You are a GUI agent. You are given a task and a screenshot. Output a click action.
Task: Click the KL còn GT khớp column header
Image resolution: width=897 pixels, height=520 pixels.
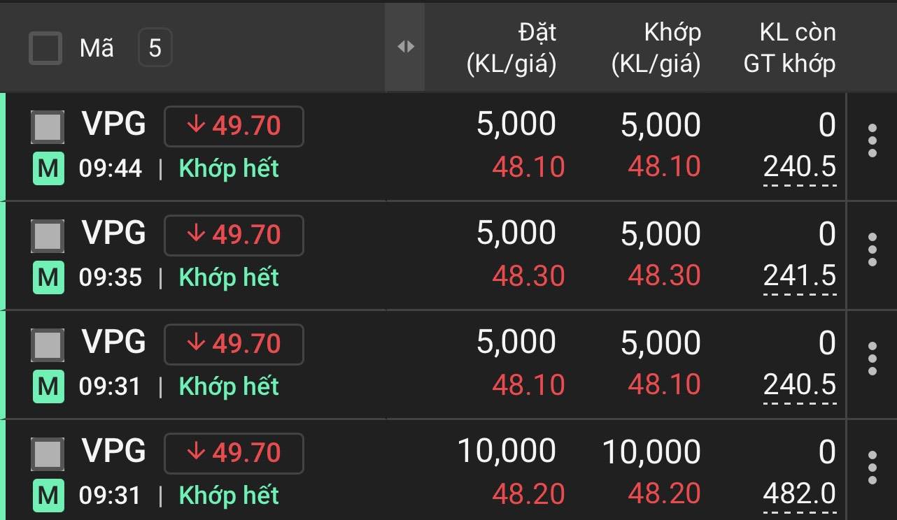tap(789, 48)
